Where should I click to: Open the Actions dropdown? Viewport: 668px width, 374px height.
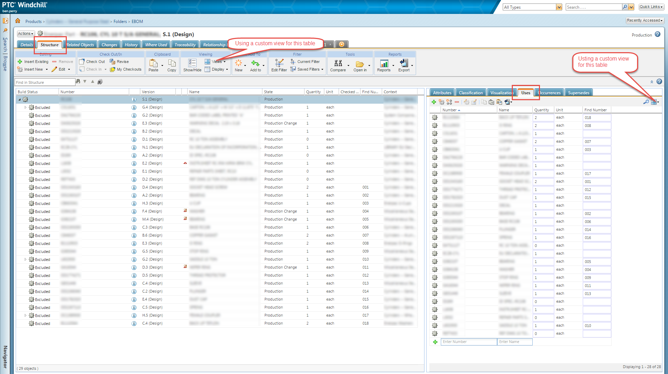26,33
